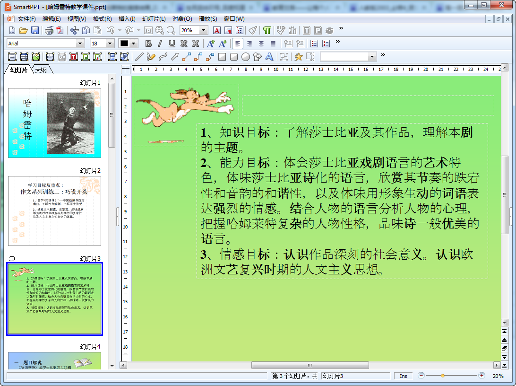Open the font color dropdown arrow
516x386 pixels.
point(134,44)
